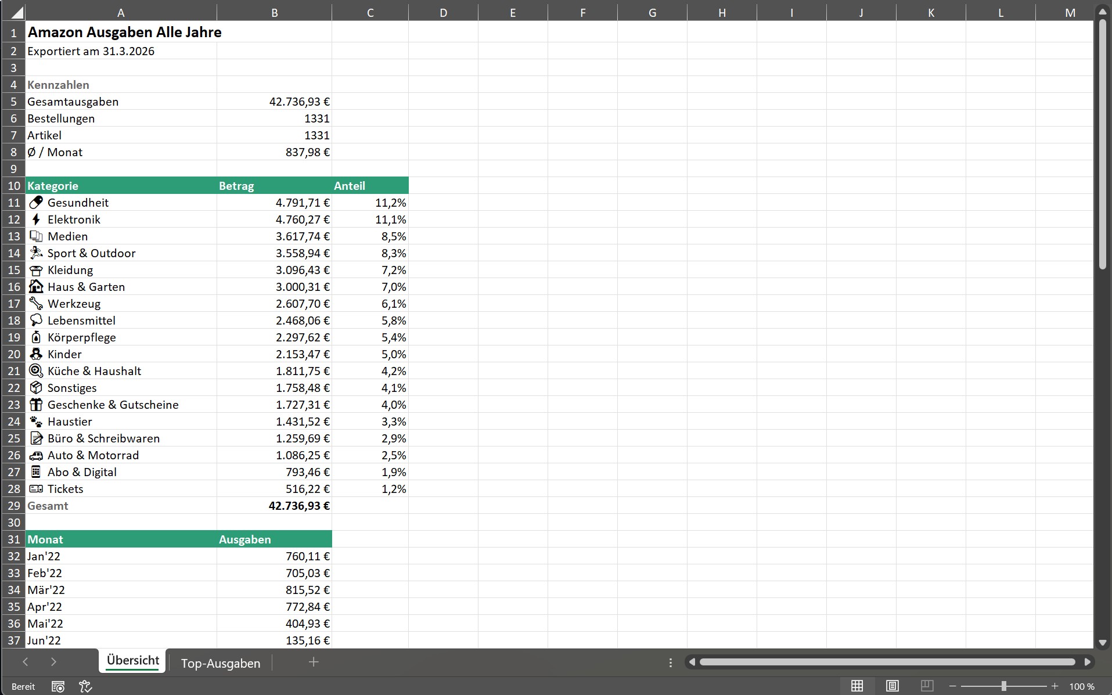Image resolution: width=1112 pixels, height=695 pixels.
Task: Click the pill icon beside Gesundheit
Action: (36, 203)
